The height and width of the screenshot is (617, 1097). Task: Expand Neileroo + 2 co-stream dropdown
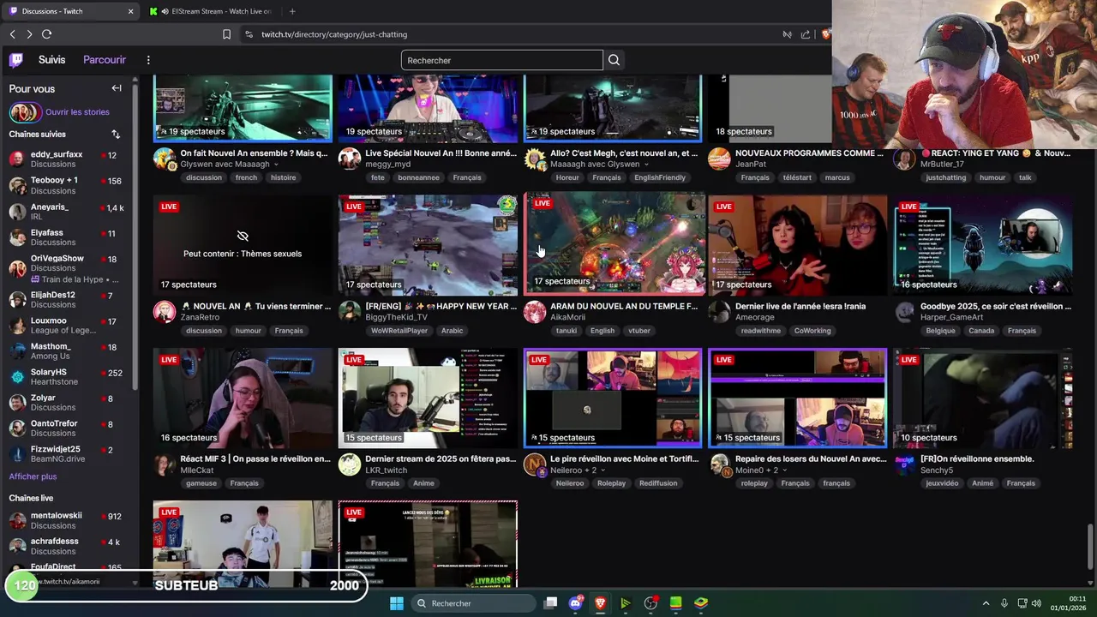(x=602, y=470)
